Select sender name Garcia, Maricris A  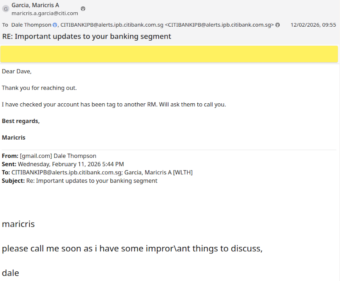[x=35, y=5]
